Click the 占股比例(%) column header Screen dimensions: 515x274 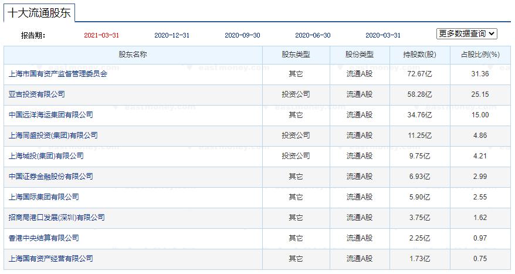pyautogui.click(x=480, y=55)
